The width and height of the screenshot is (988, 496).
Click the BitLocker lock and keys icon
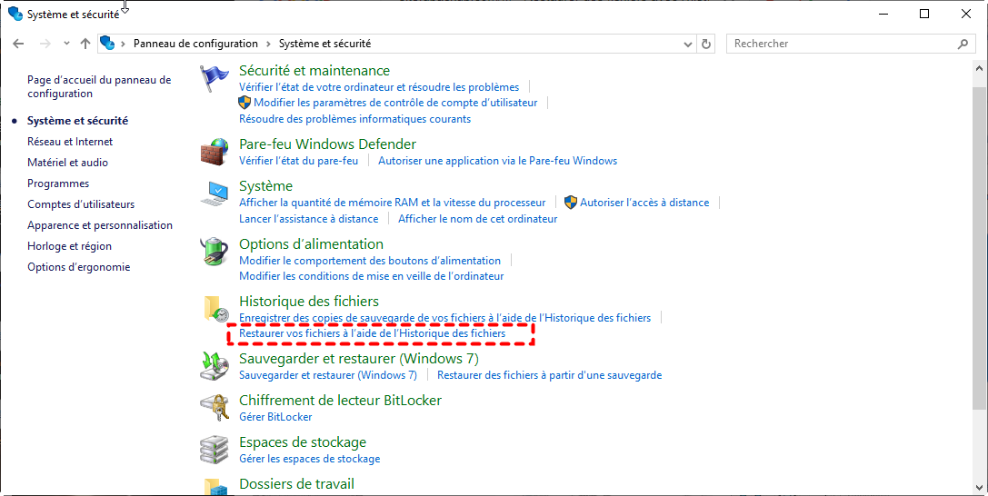click(215, 408)
